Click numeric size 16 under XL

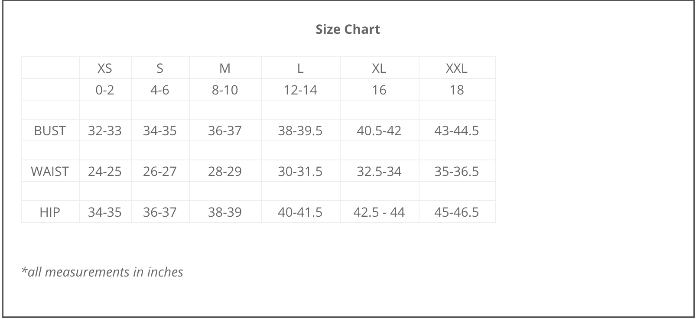(379, 90)
